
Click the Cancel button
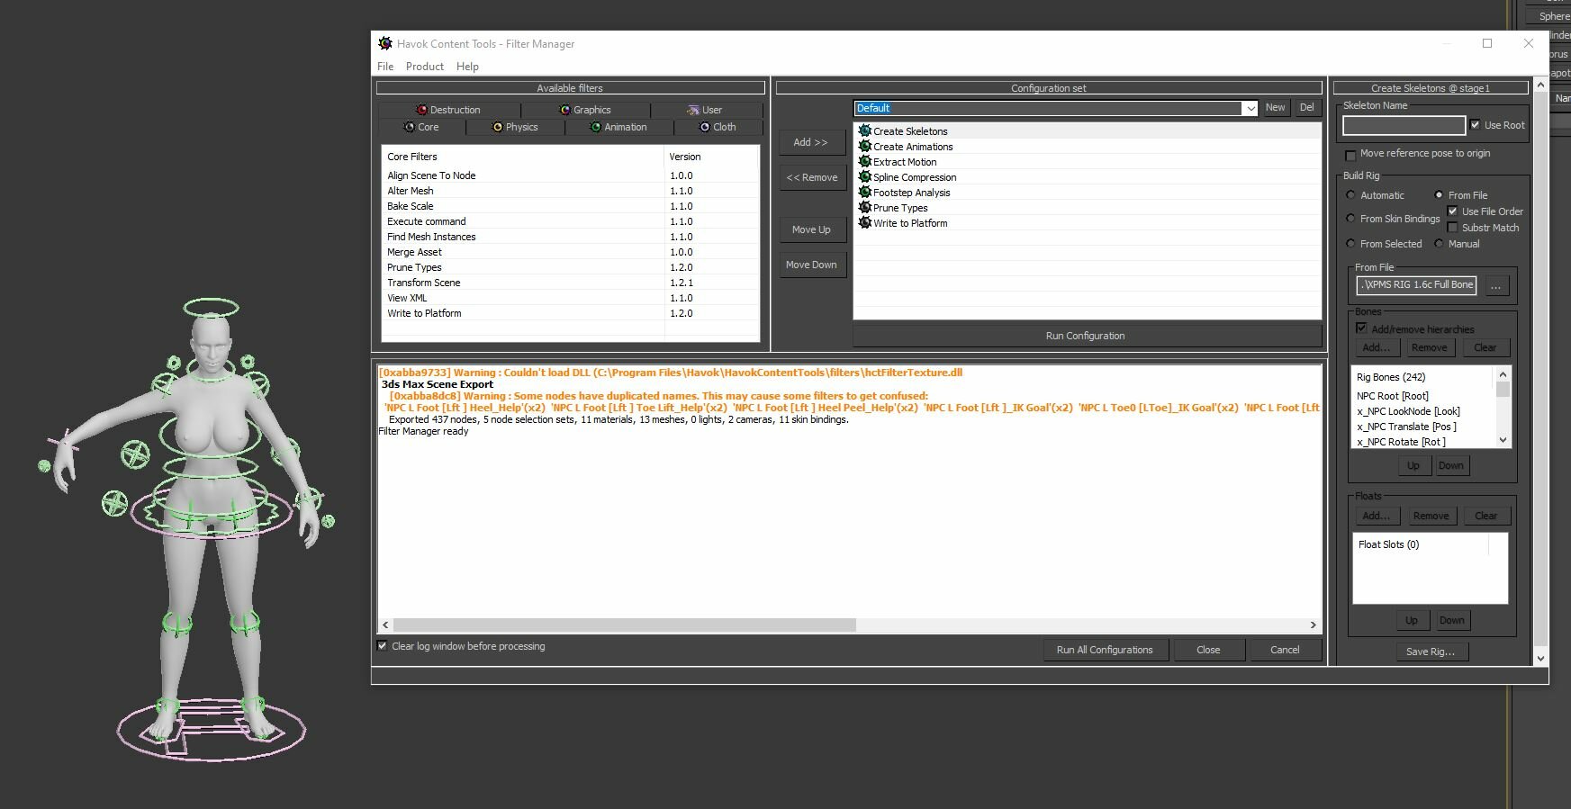[1285, 650]
